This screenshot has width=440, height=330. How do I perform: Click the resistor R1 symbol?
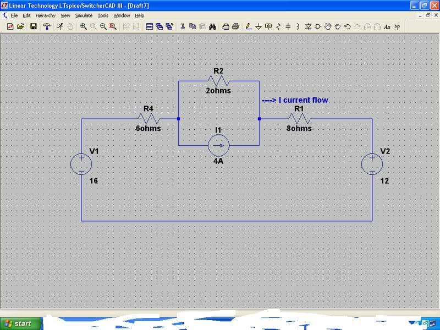click(299, 119)
